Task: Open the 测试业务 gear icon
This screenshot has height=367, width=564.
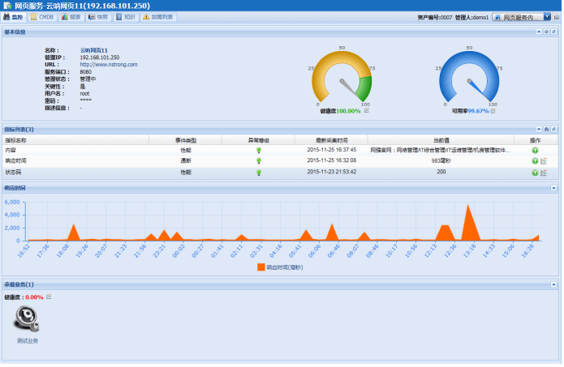Action: tap(28, 319)
